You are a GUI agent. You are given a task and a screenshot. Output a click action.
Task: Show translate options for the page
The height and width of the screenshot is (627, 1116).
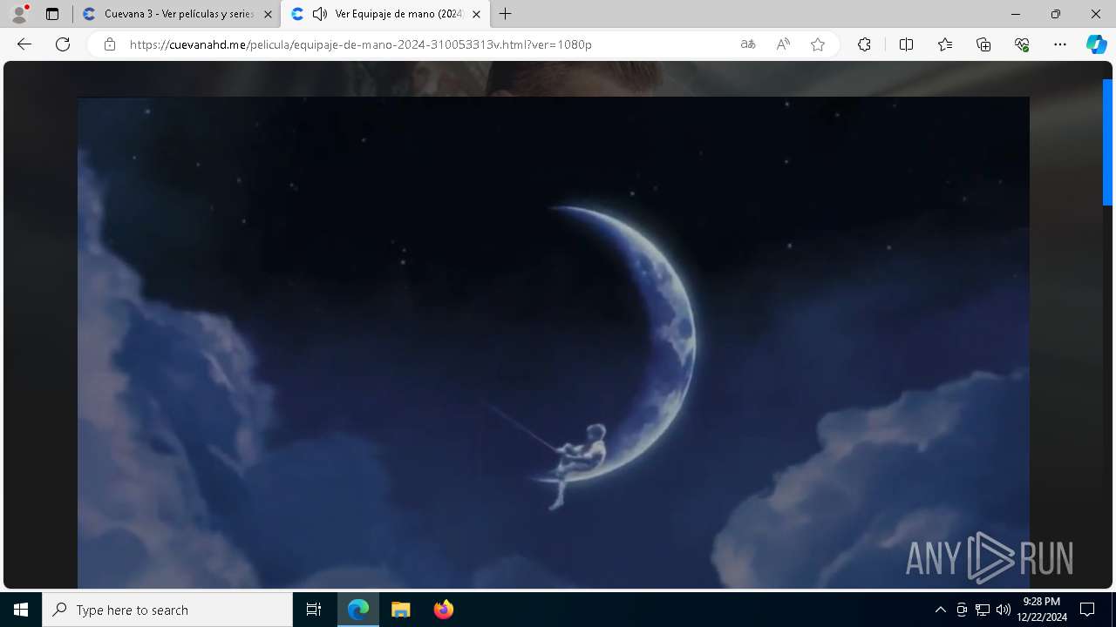coord(748,44)
